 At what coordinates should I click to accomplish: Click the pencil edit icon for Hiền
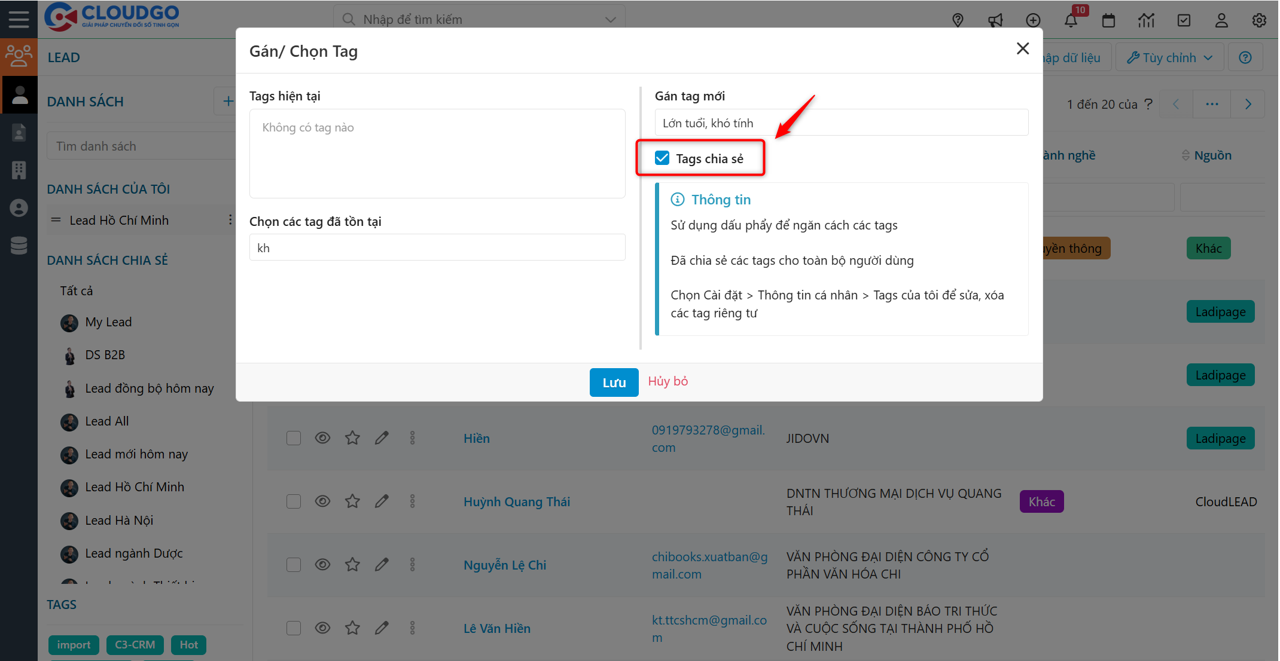[x=382, y=438]
